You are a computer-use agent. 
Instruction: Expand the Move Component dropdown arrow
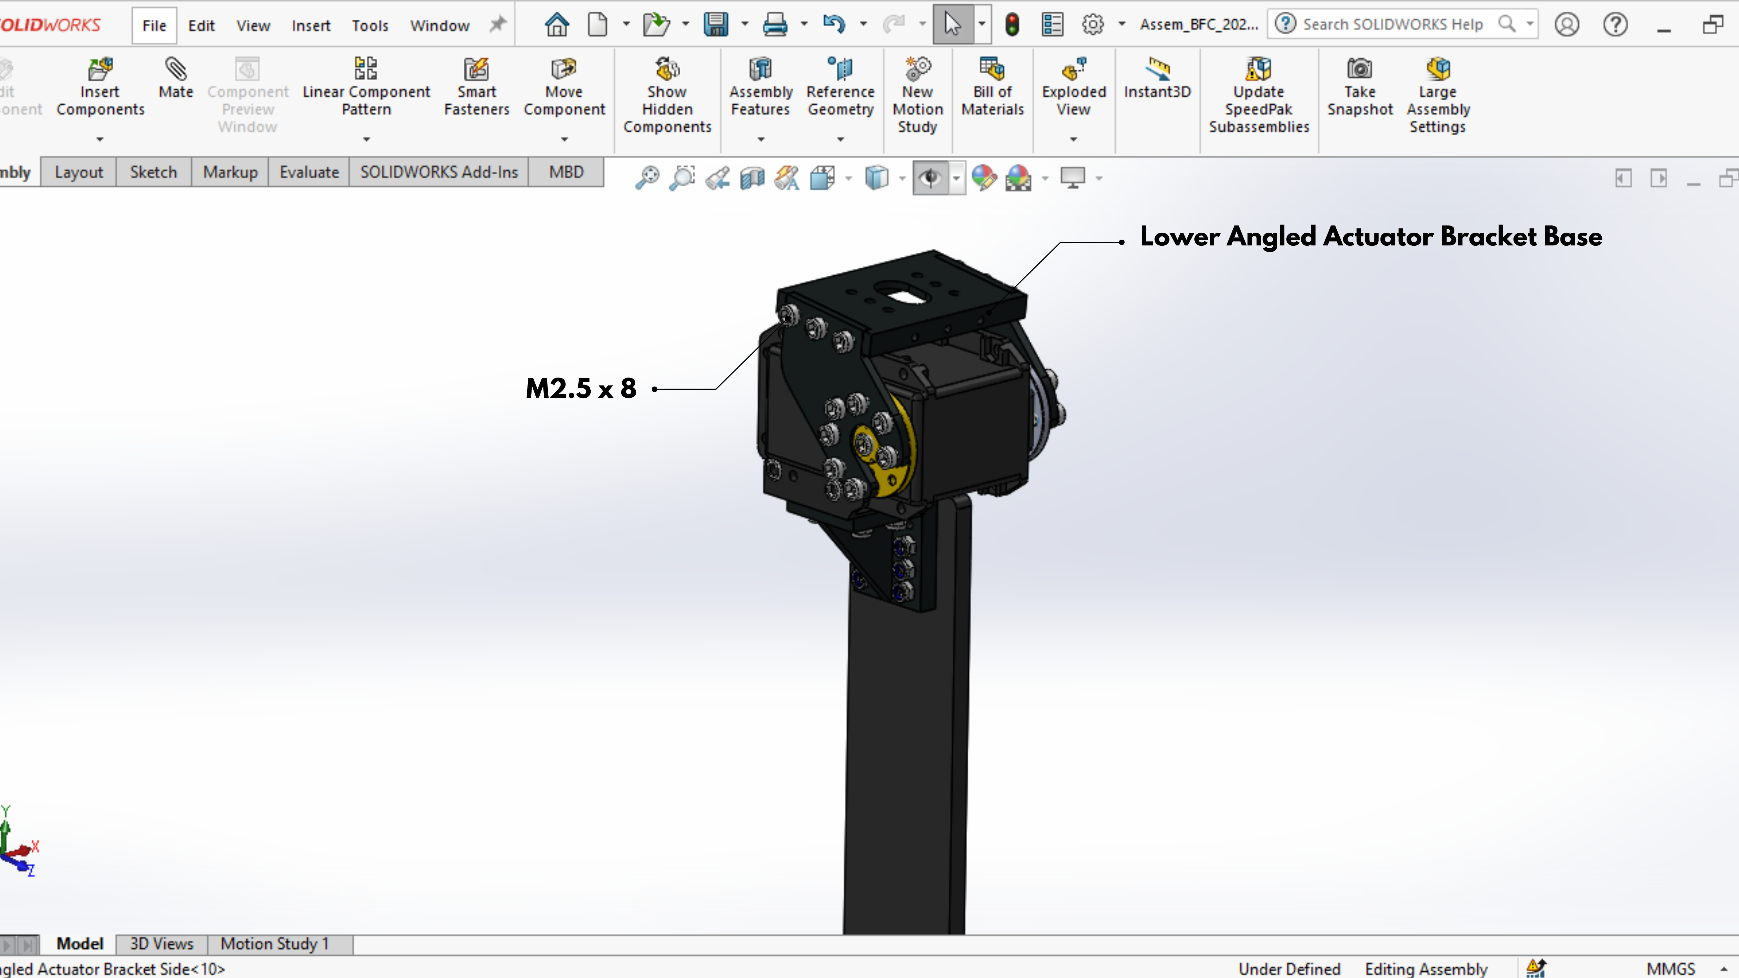[x=564, y=139]
